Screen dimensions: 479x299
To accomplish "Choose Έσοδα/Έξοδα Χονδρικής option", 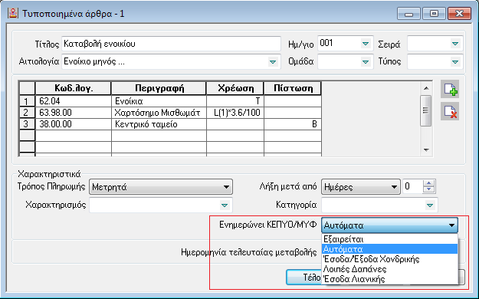I will tap(390, 259).
